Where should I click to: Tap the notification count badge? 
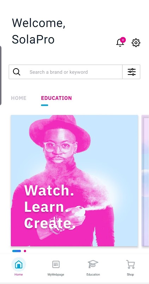123,40
